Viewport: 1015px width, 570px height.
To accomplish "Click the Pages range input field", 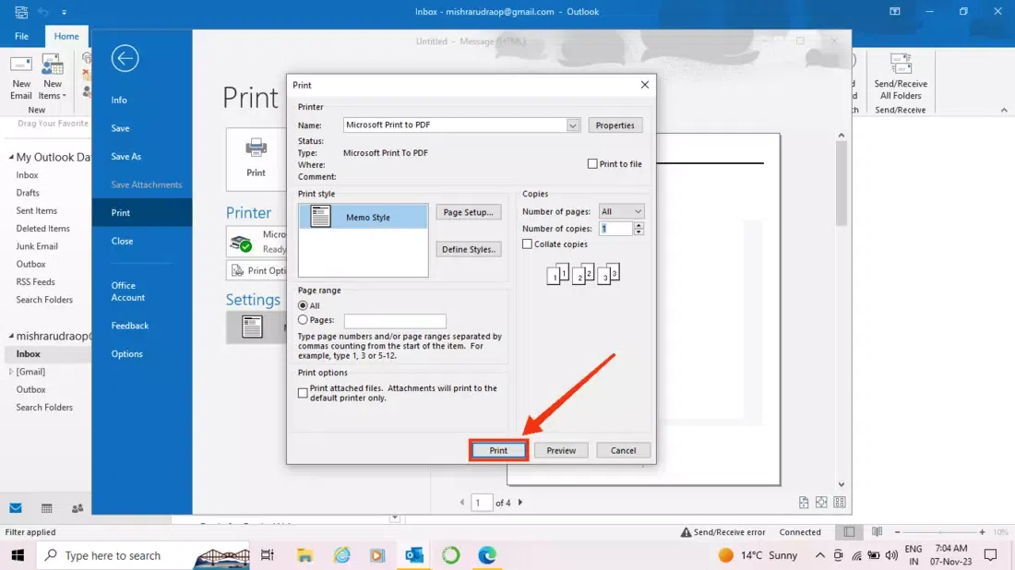I will pyautogui.click(x=395, y=320).
